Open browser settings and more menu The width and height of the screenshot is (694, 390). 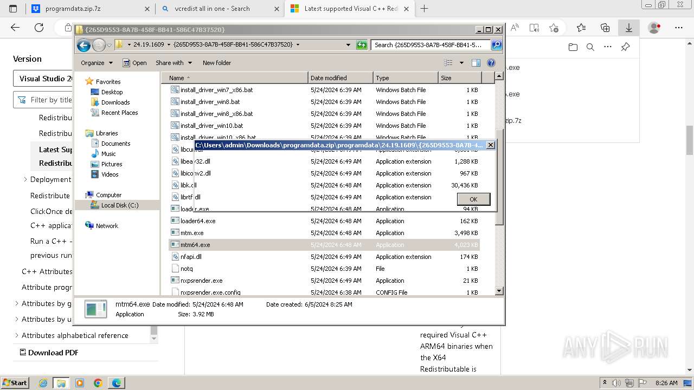[679, 28]
